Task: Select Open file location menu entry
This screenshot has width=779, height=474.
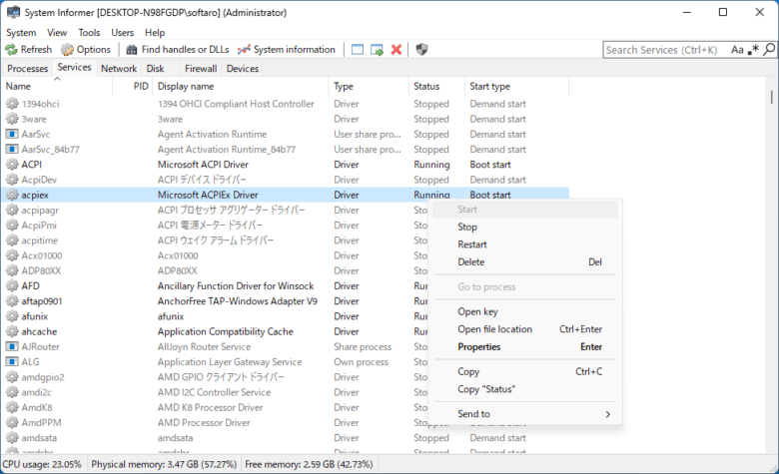Action: 525,329
